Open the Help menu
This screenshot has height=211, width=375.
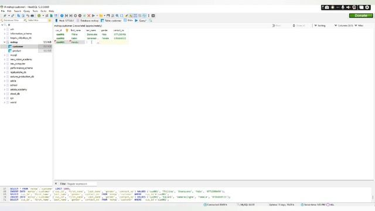52,11
